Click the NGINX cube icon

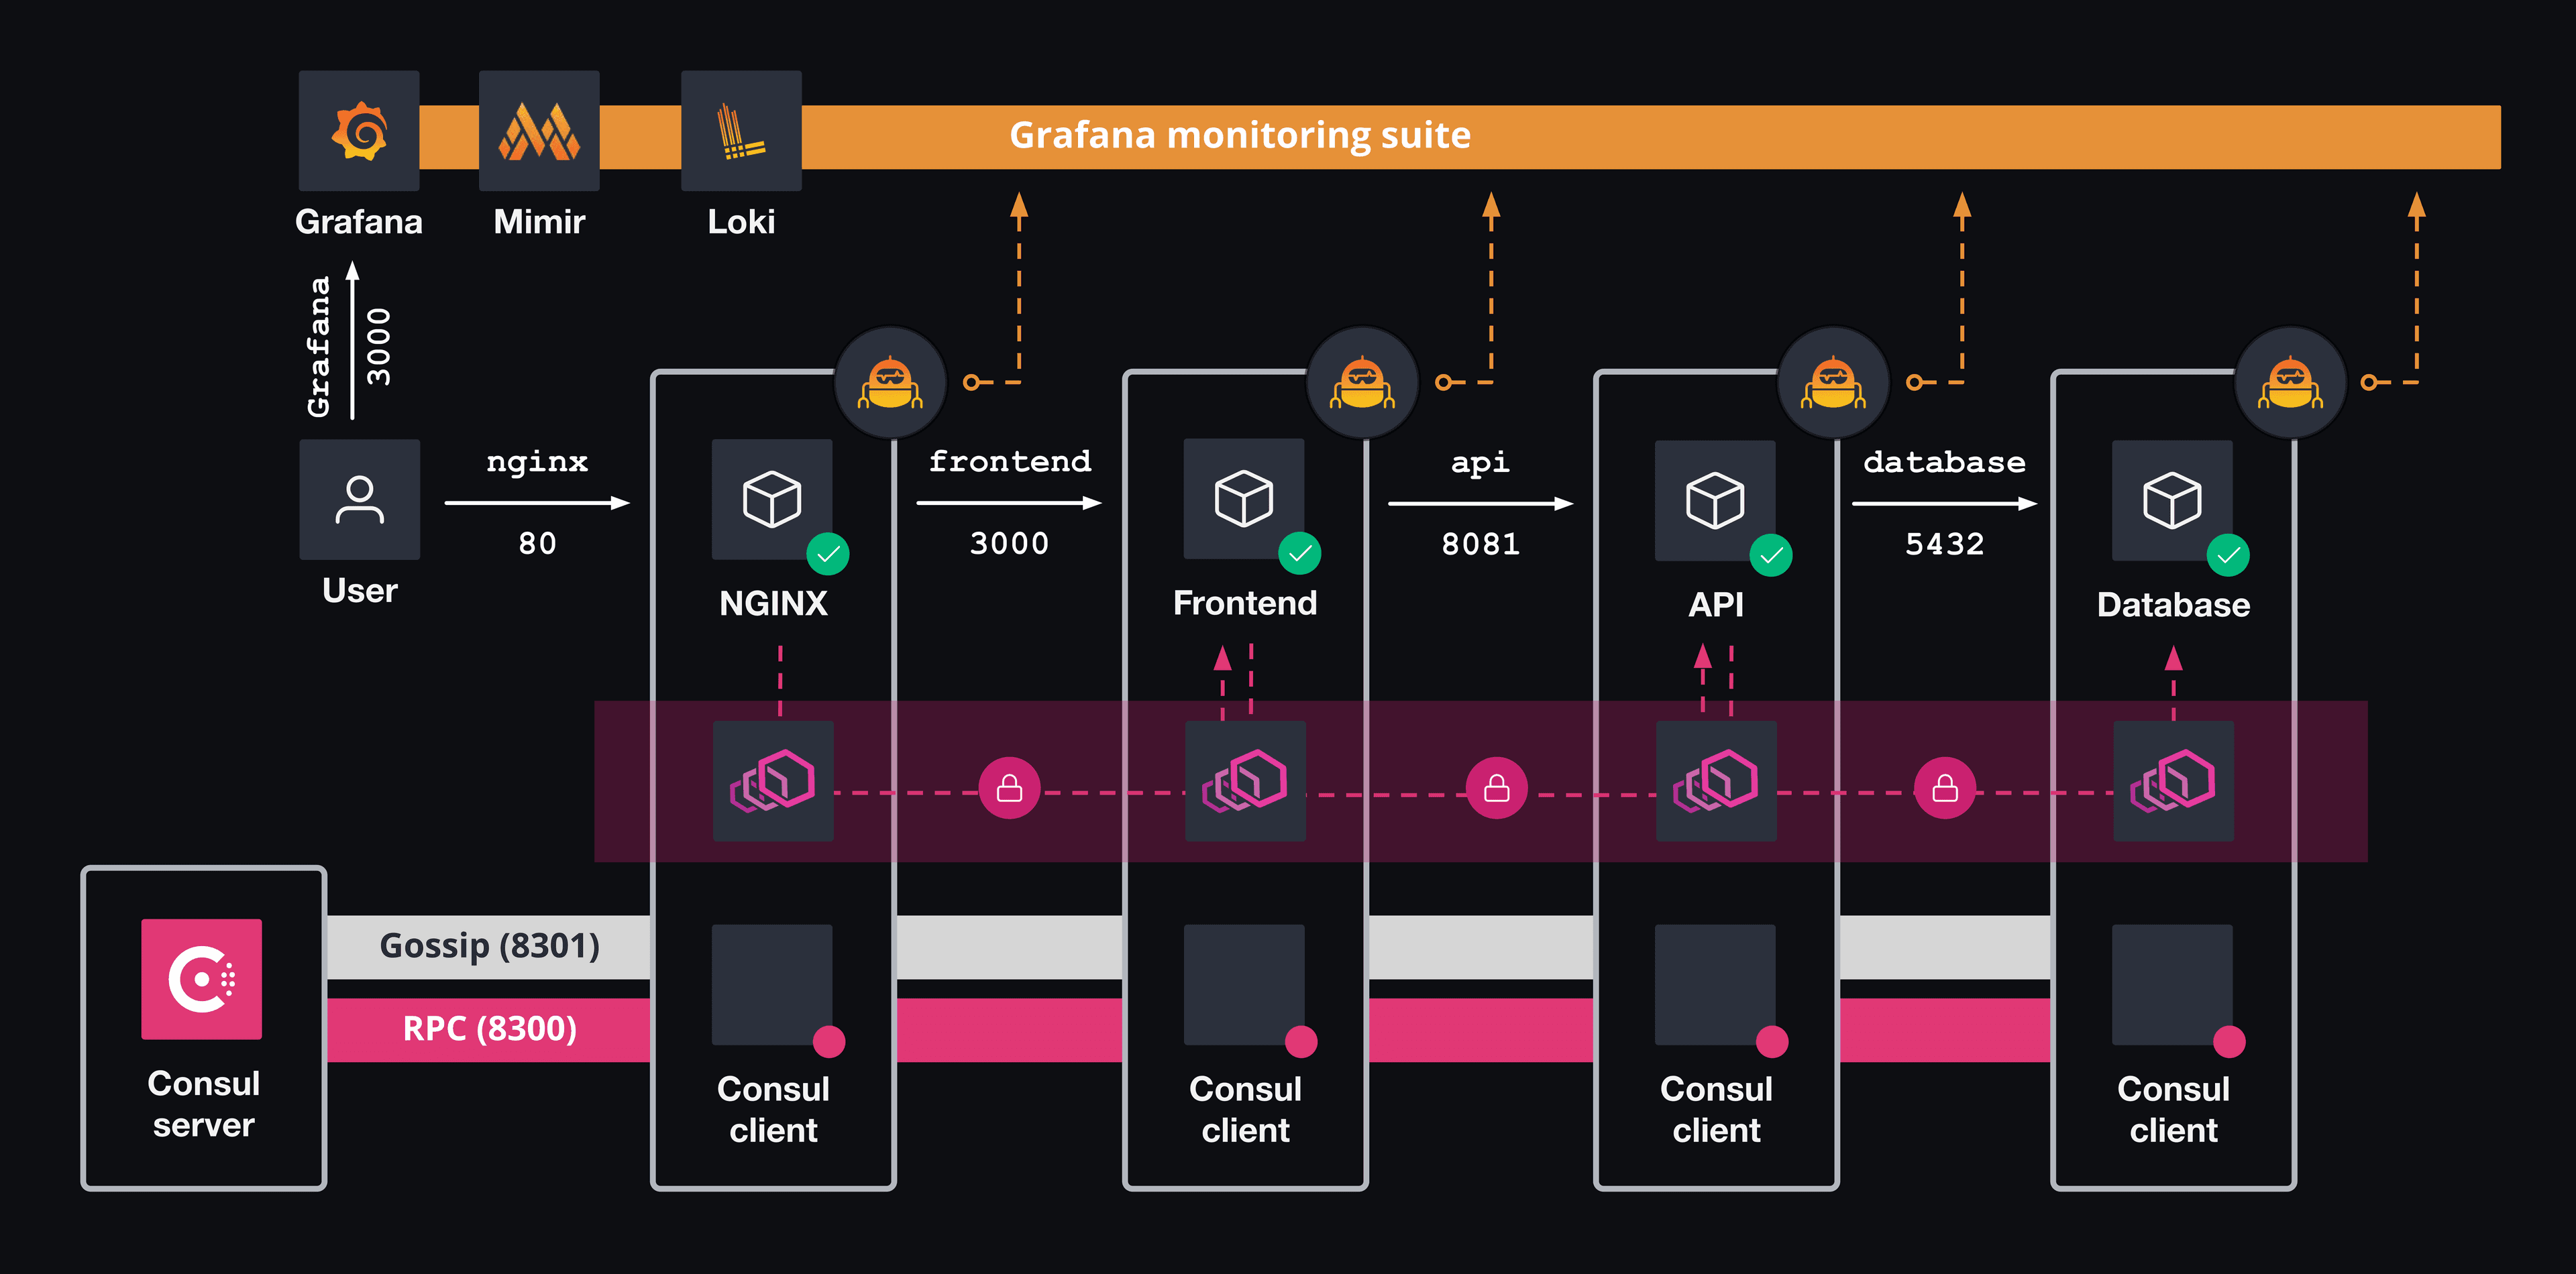click(772, 500)
